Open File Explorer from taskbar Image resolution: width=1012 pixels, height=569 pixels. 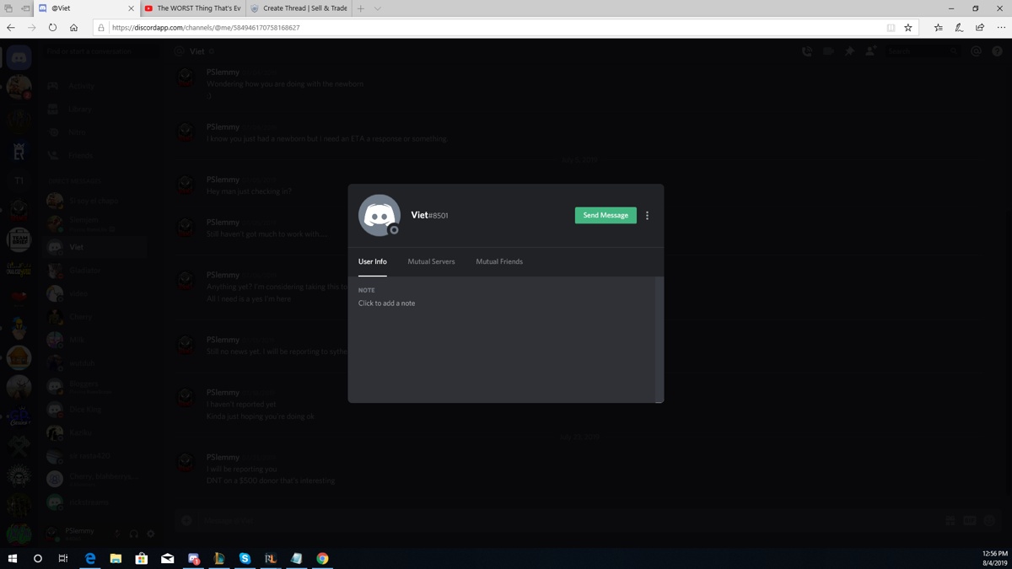point(116,558)
